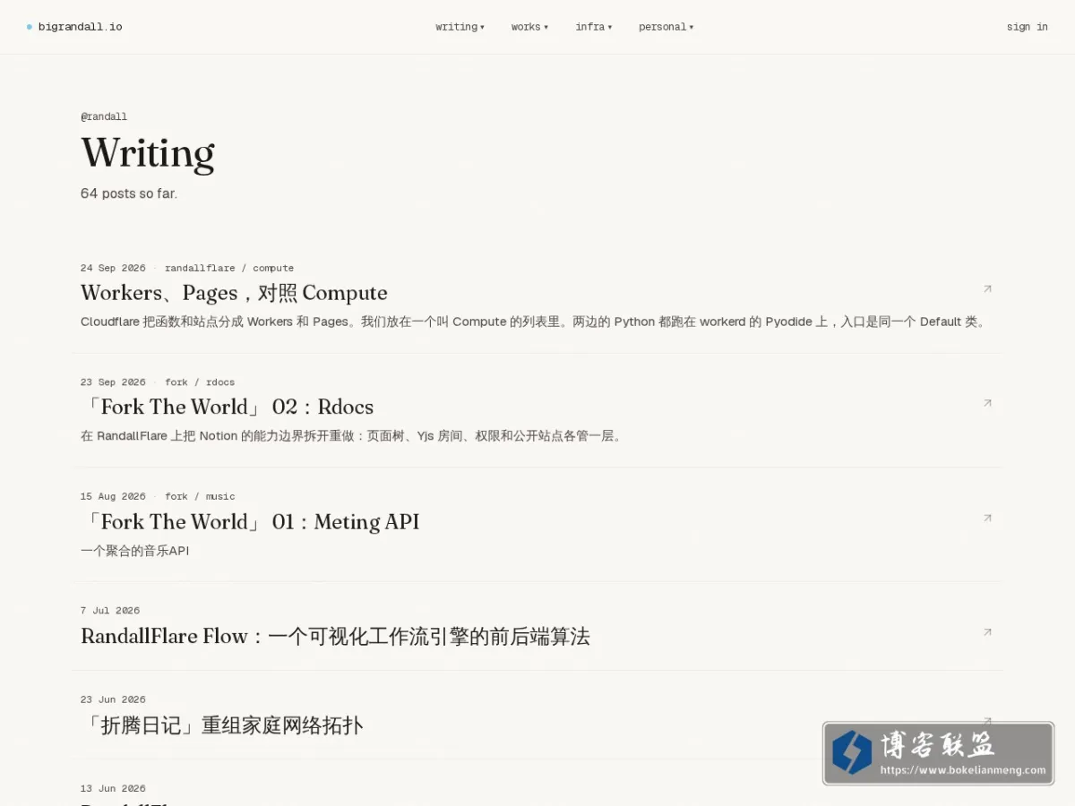Viewport: 1075px width, 806px height.
Task: Expand the writing dropdown menu
Action: point(460,27)
